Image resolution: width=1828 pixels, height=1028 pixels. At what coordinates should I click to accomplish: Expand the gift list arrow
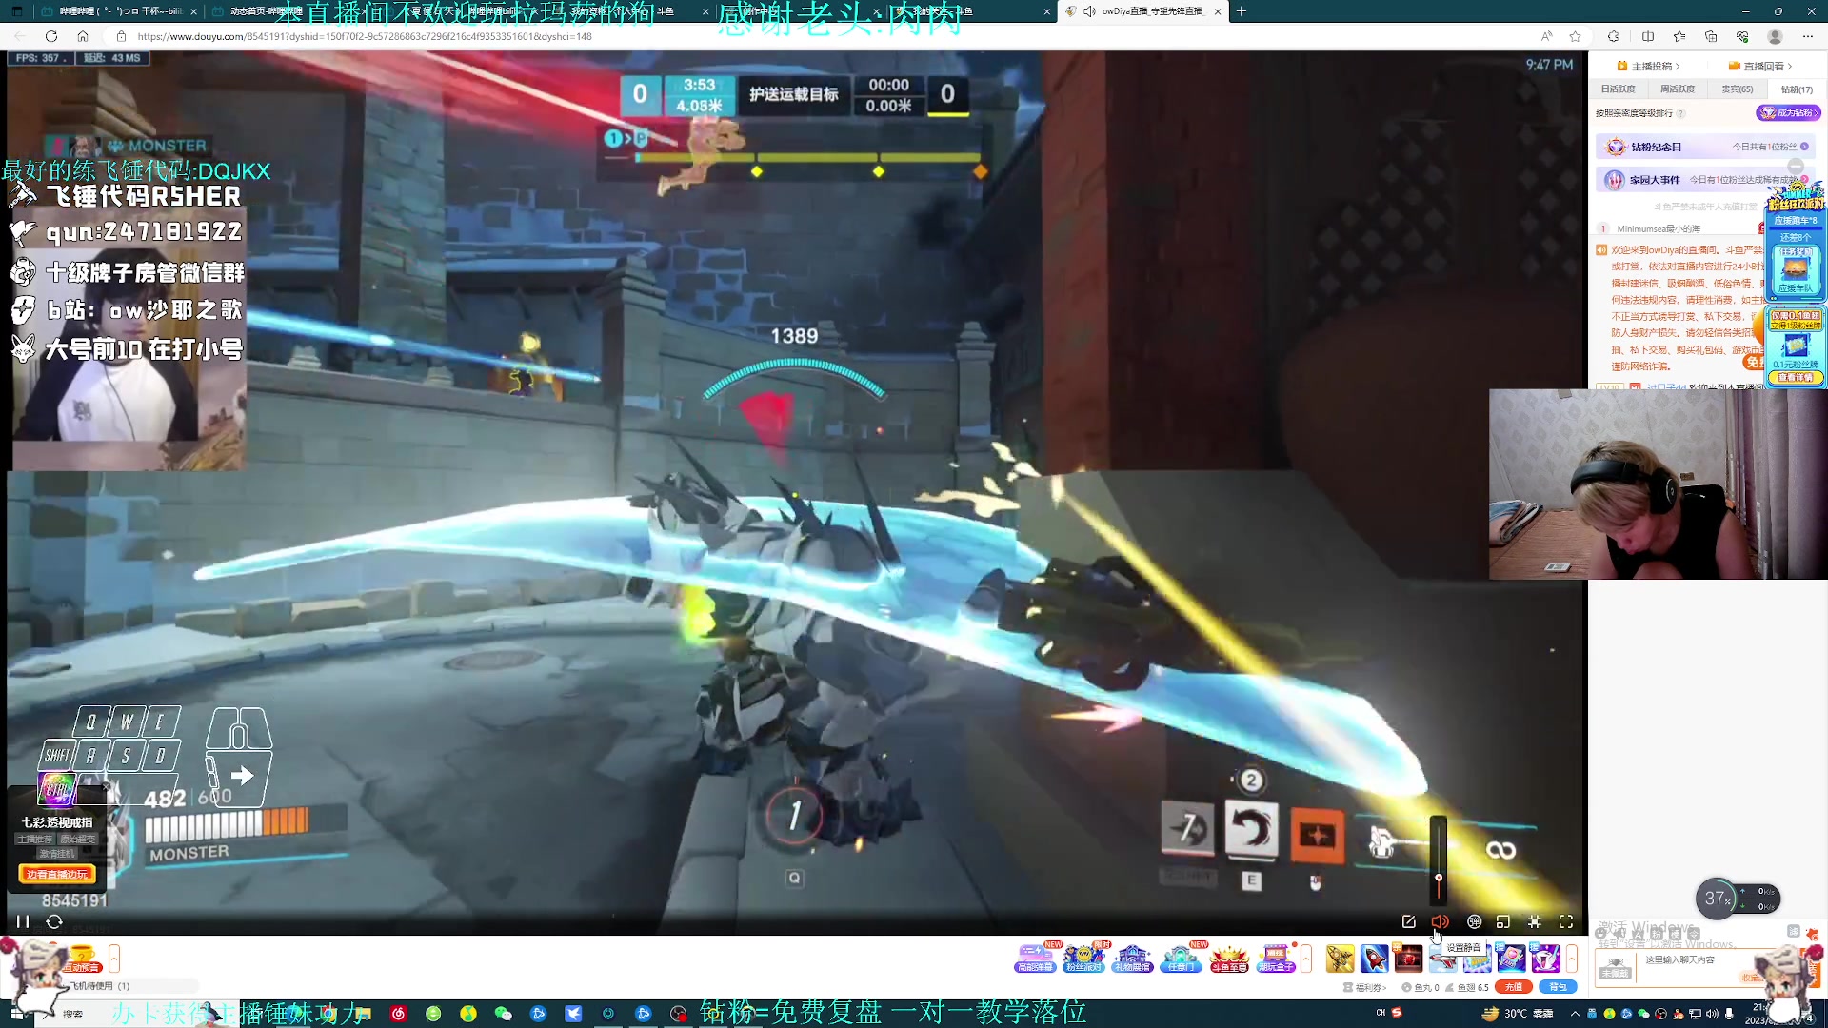(x=1572, y=959)
